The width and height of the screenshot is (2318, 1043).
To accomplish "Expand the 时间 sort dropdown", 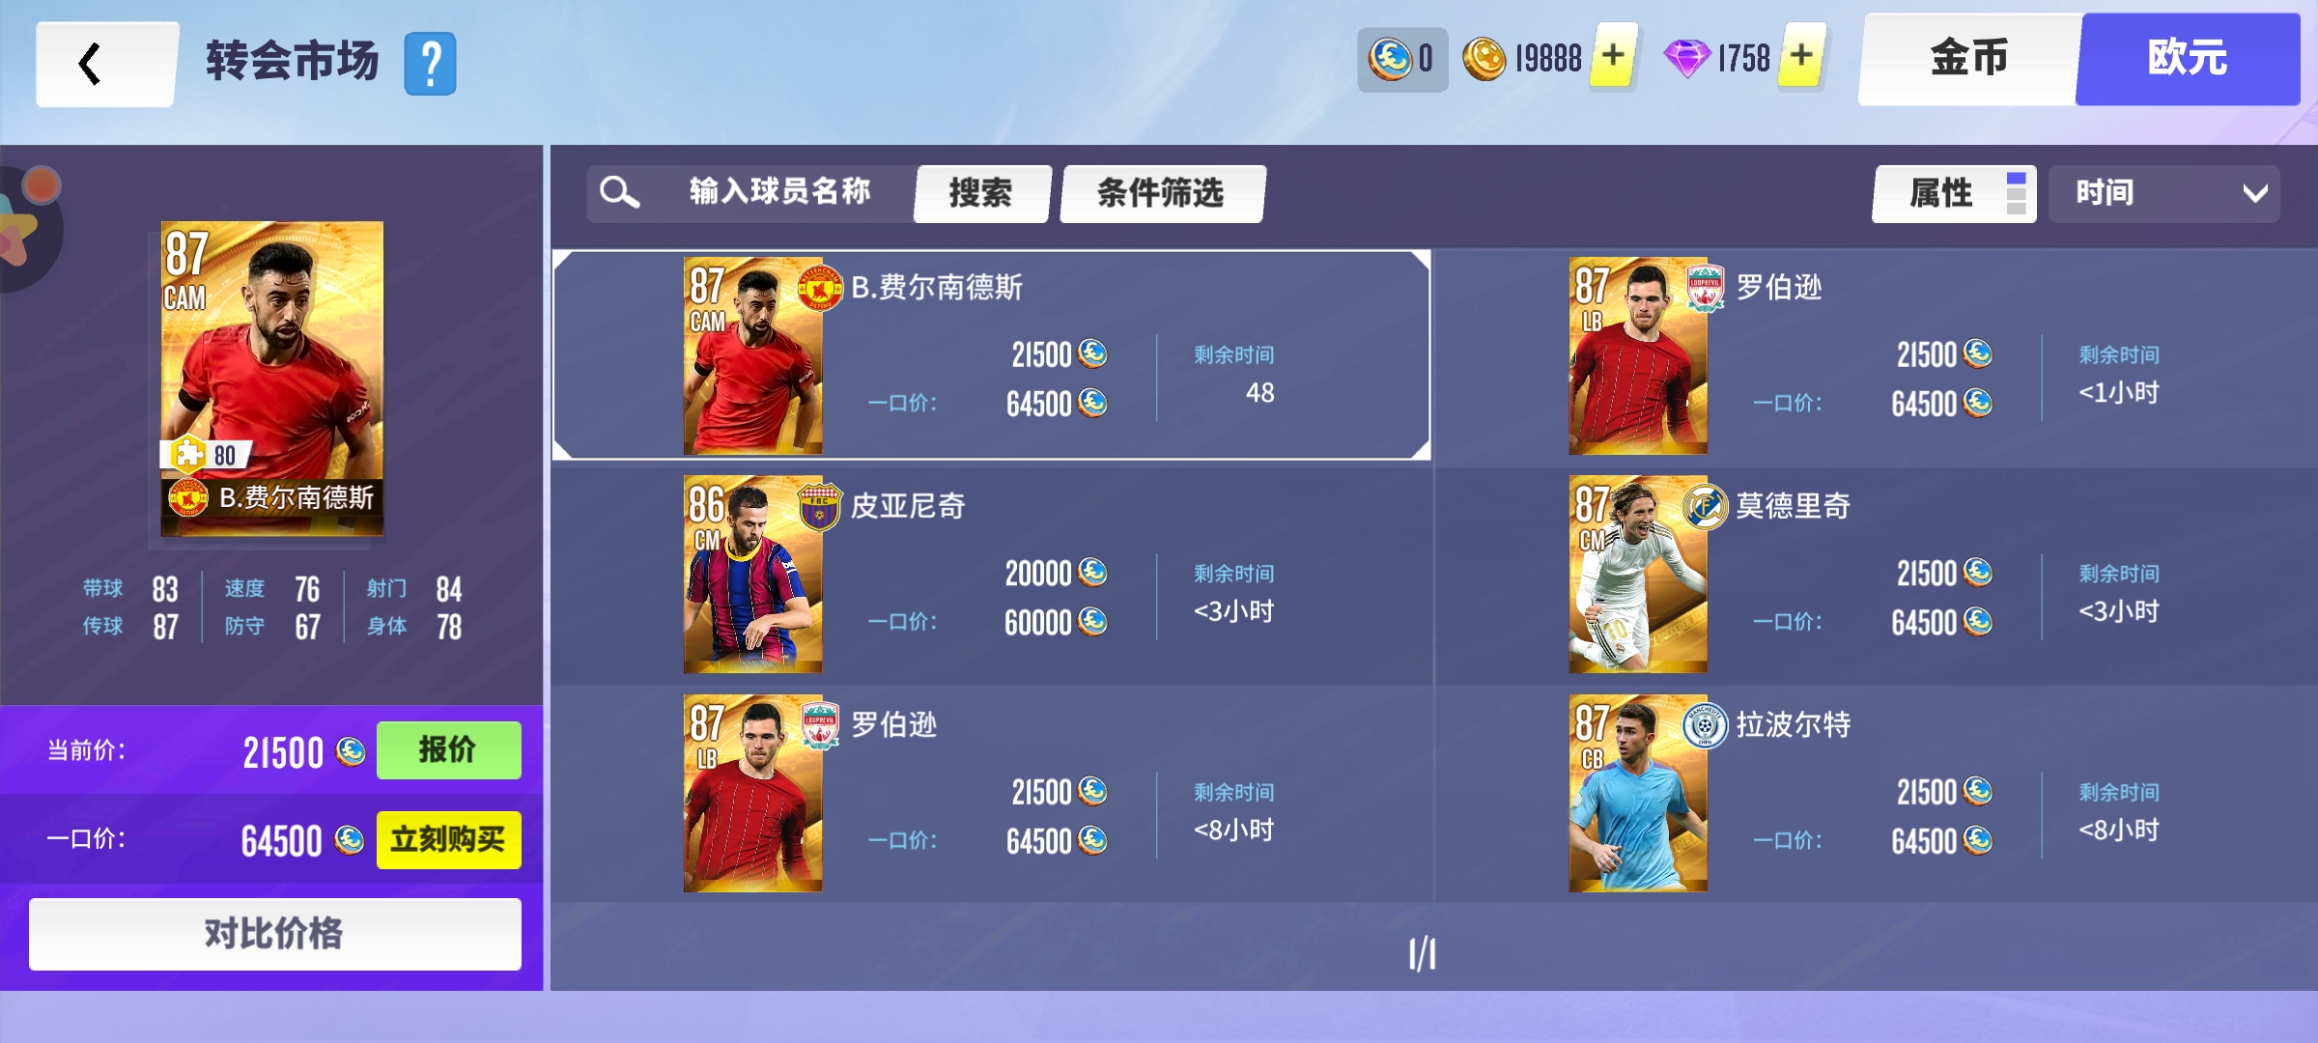I will click(x=2164, y=193).
